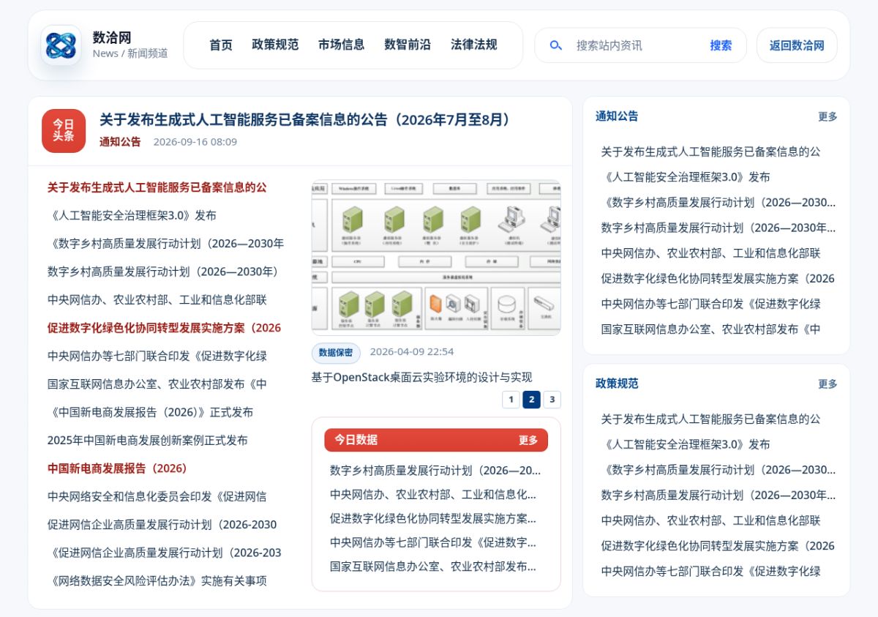Click the 今日数据 red header title
878x617 pixels.
[x=356, y=440]
